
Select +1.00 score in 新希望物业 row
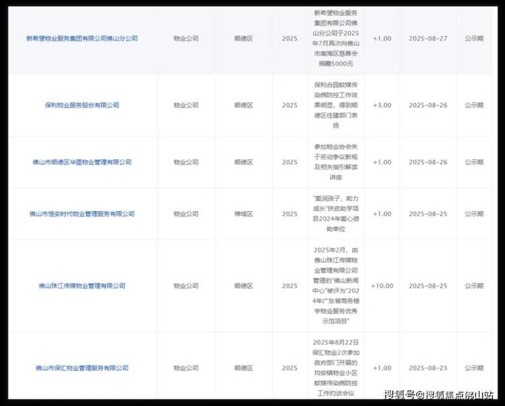point(382,38)
